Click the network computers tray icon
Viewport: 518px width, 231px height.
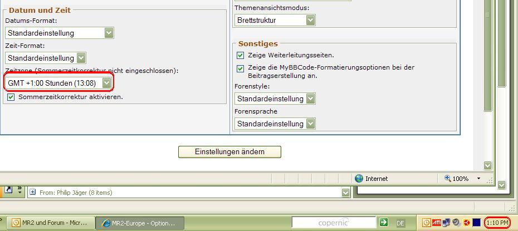tap(447, 223)
